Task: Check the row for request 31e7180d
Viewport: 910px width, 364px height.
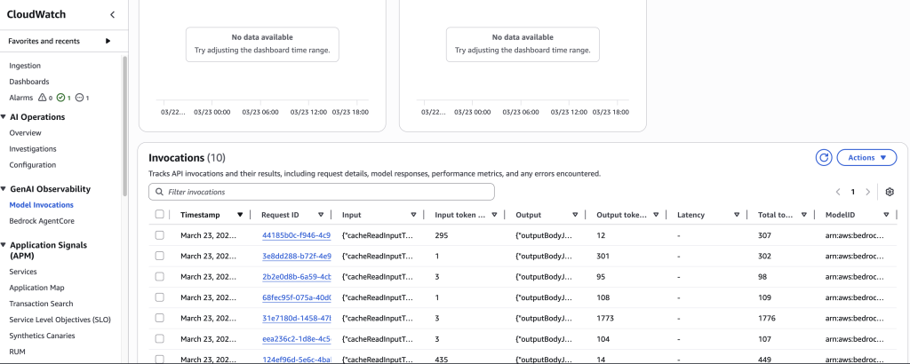Action: pos(160,318)
